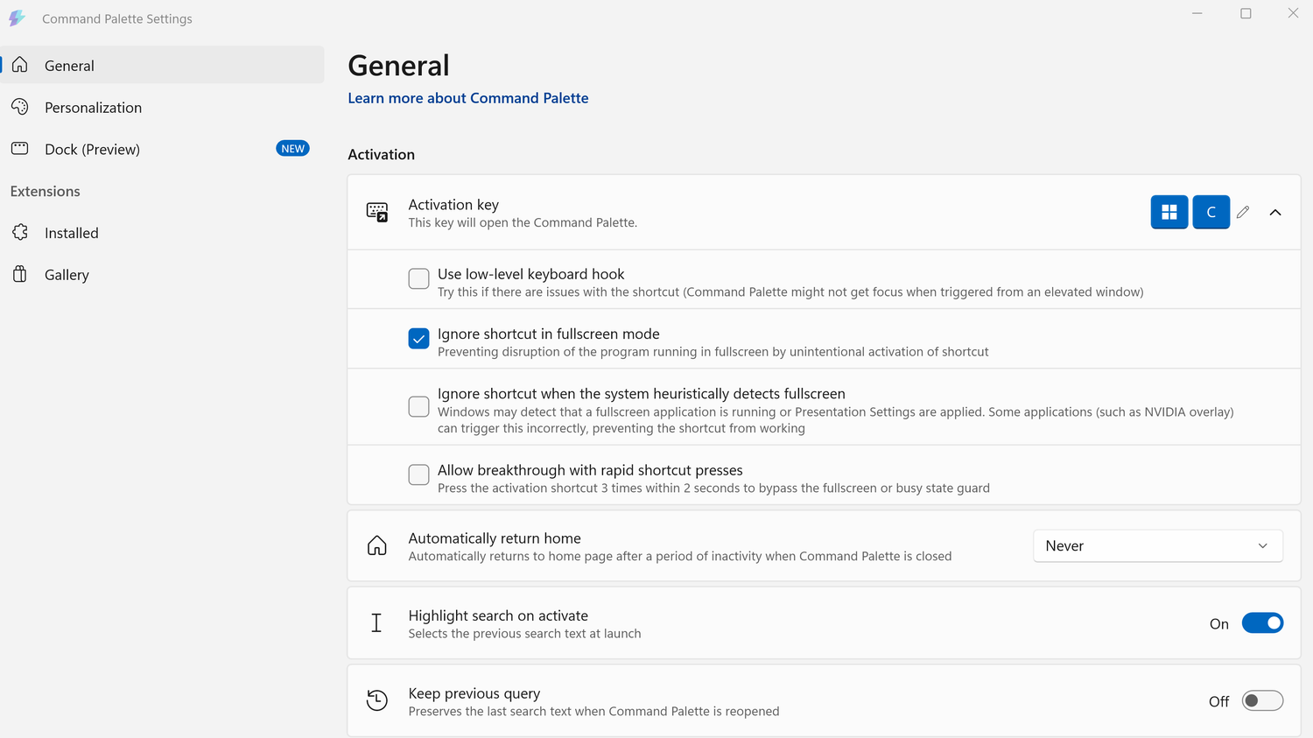Screen dimensions: 1313x738
Task: Check heuristically detects fullscreen shortcut option
Action: 419,406
